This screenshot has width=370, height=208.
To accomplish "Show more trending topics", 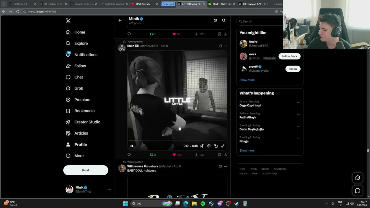I will 247,151.
